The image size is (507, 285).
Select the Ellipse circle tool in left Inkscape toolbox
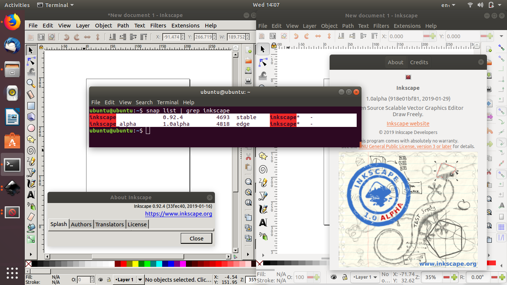click(31, 128)
